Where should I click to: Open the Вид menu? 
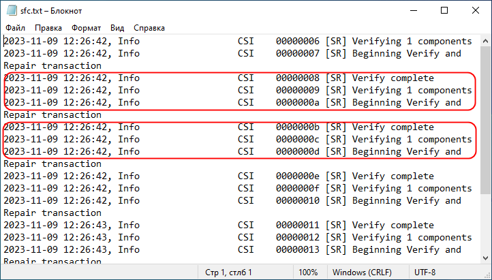[117, 28]
